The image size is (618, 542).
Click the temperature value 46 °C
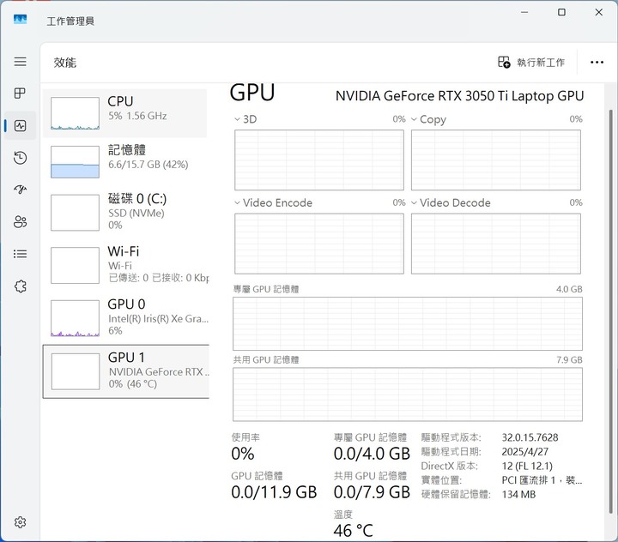pos(353,531)
